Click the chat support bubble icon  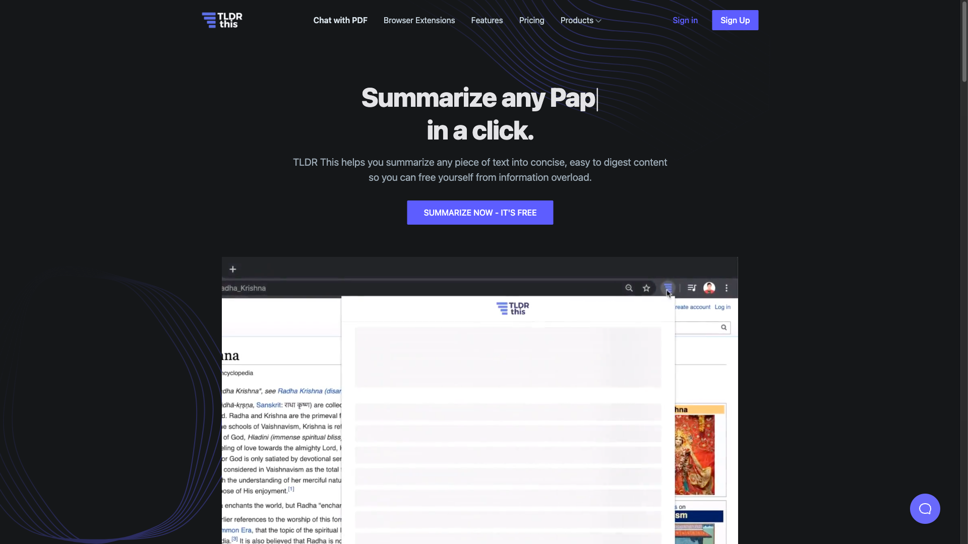click(925, 509)
